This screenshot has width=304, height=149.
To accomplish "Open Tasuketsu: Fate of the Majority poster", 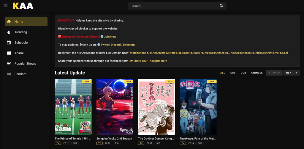I will point(198,107).
